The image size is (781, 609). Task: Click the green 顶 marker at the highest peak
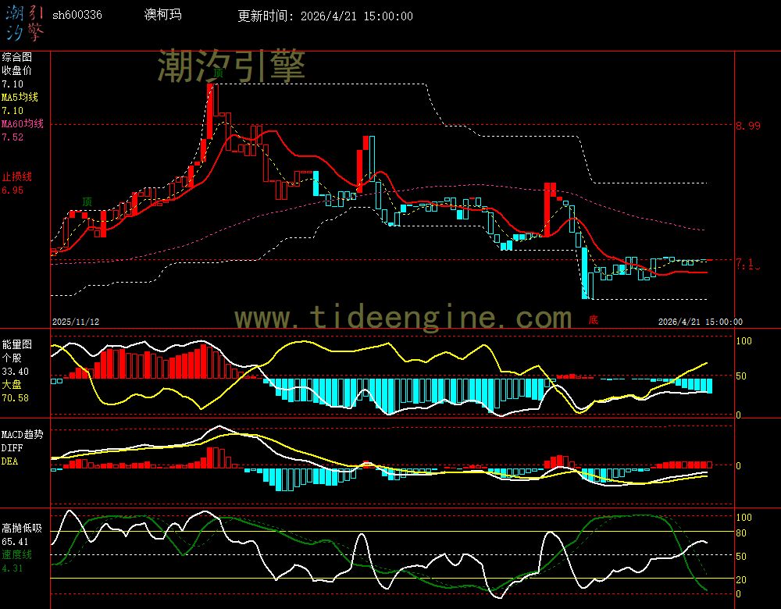click(218, 72)
